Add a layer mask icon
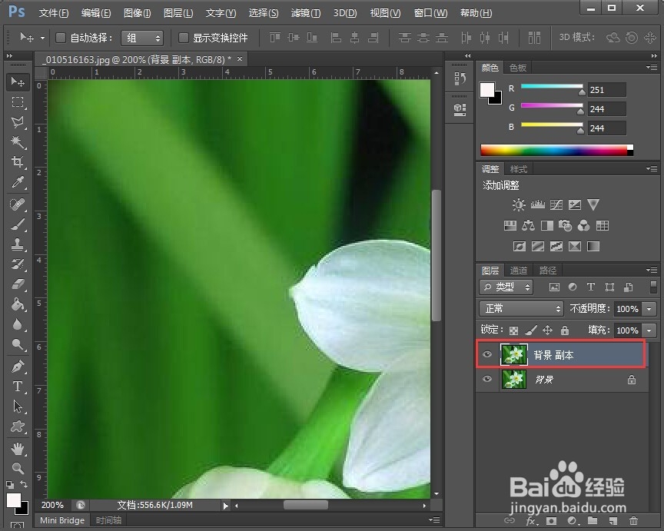Screen dimensions: 664x531 (x=551, y=521)
